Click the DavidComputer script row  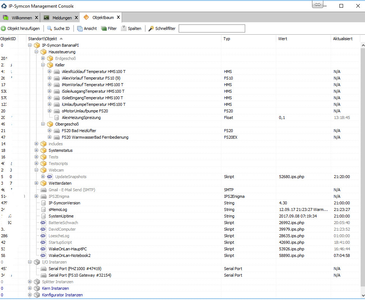pyautogui.click(x=180, y=229)
